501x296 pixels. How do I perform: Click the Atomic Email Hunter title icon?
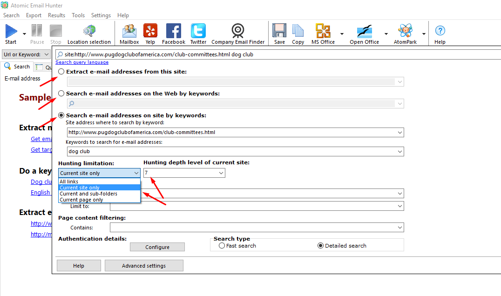coord(5,6)
